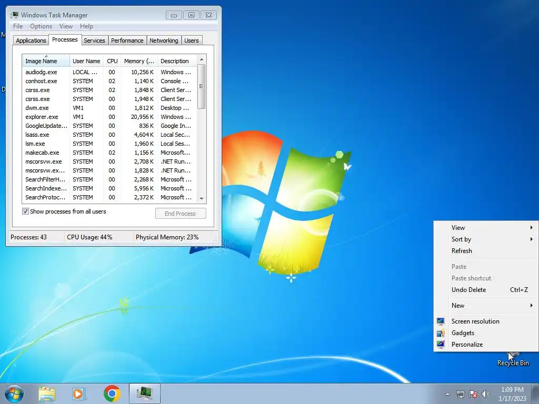The width and height of the screenshot is (539, 404).
Task: Select the Processes tab
Action: point(65,39)
